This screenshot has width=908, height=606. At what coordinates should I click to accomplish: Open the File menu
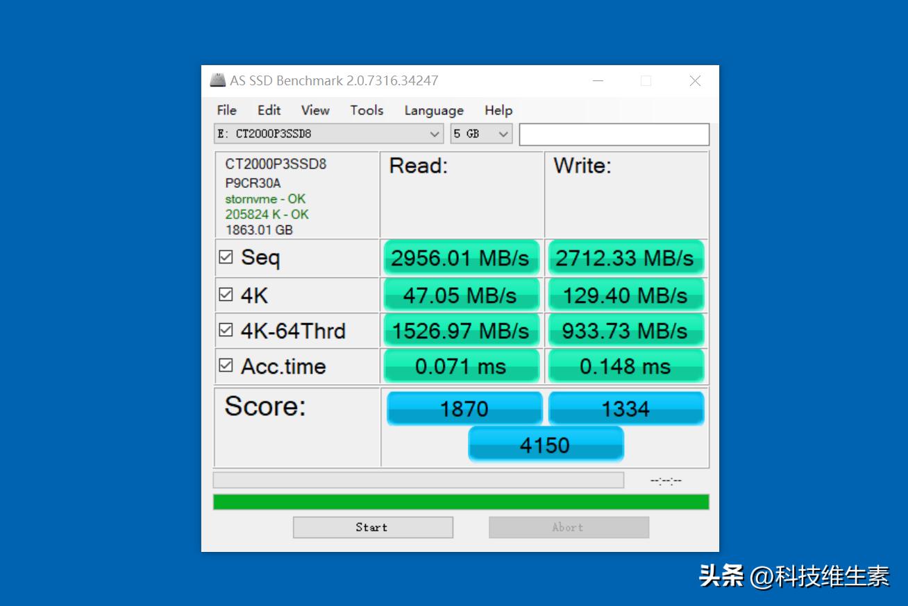pyautogui.click(x=226, y=110)
